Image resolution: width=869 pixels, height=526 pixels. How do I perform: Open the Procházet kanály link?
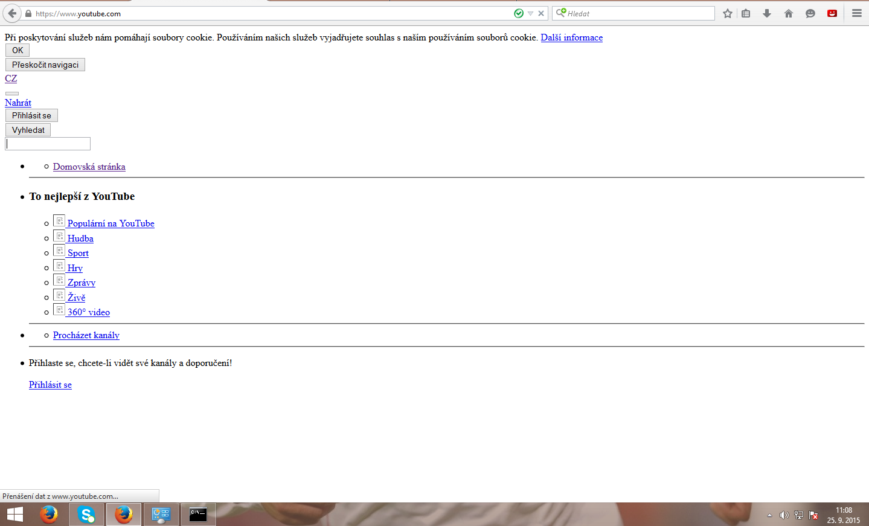point(86,335)
